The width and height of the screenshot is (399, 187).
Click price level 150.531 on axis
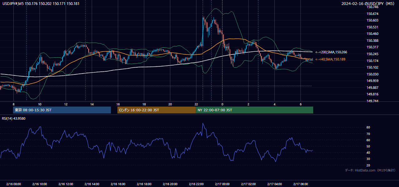point(372,27)
